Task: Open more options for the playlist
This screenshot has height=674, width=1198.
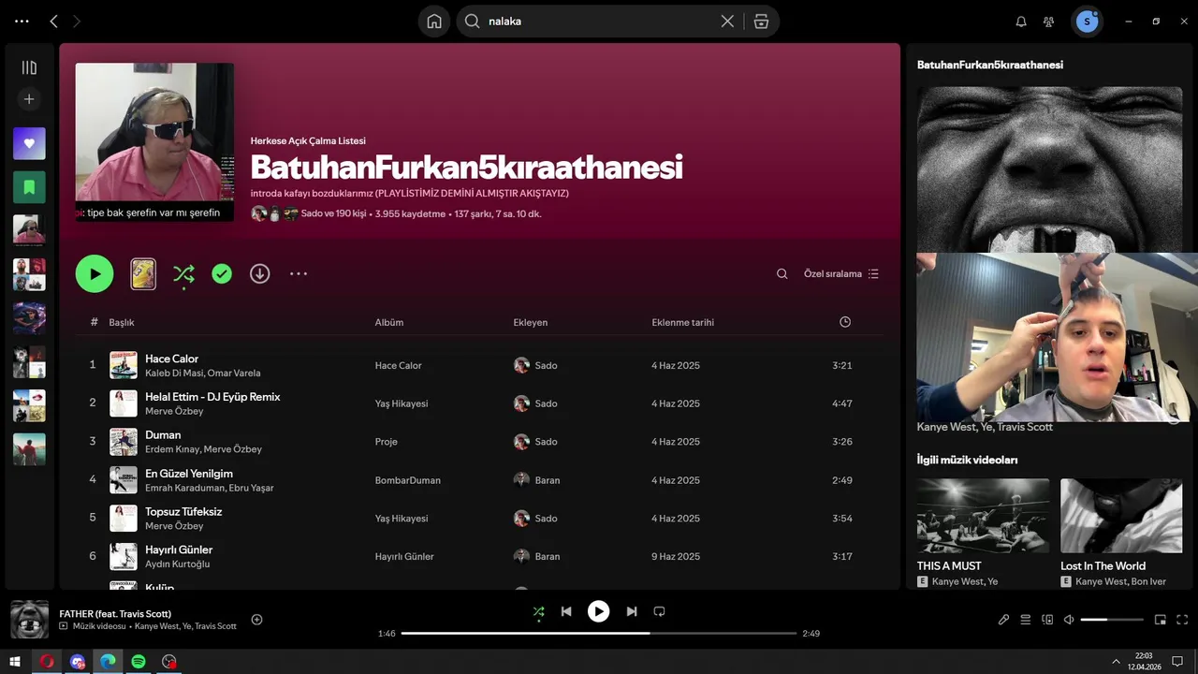Action: click(299, 274)
